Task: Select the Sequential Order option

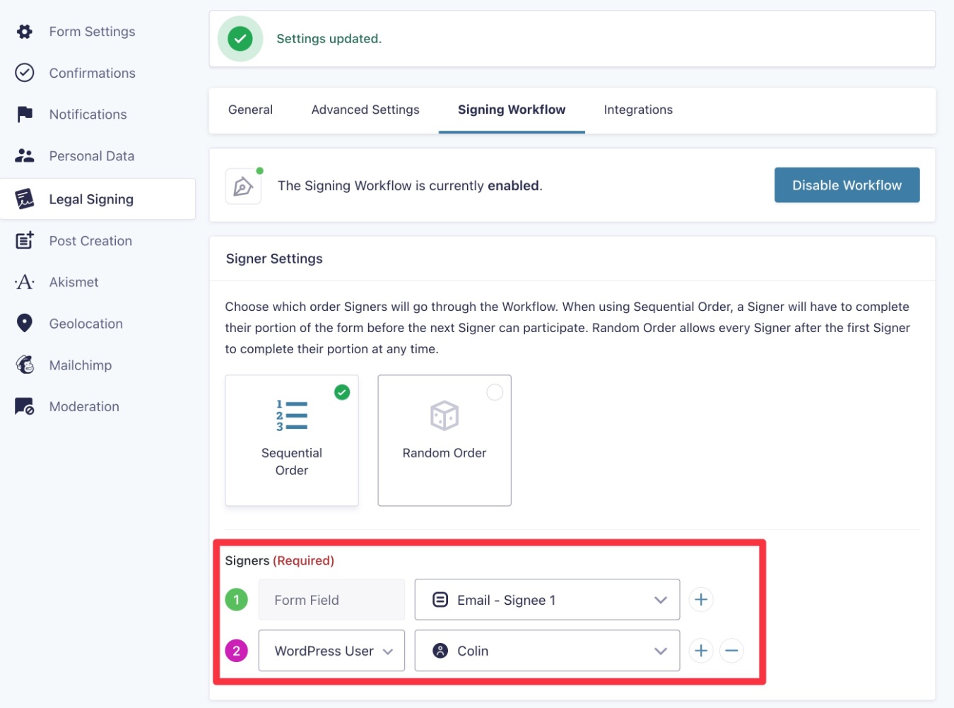Action: (x=292, y=440)
